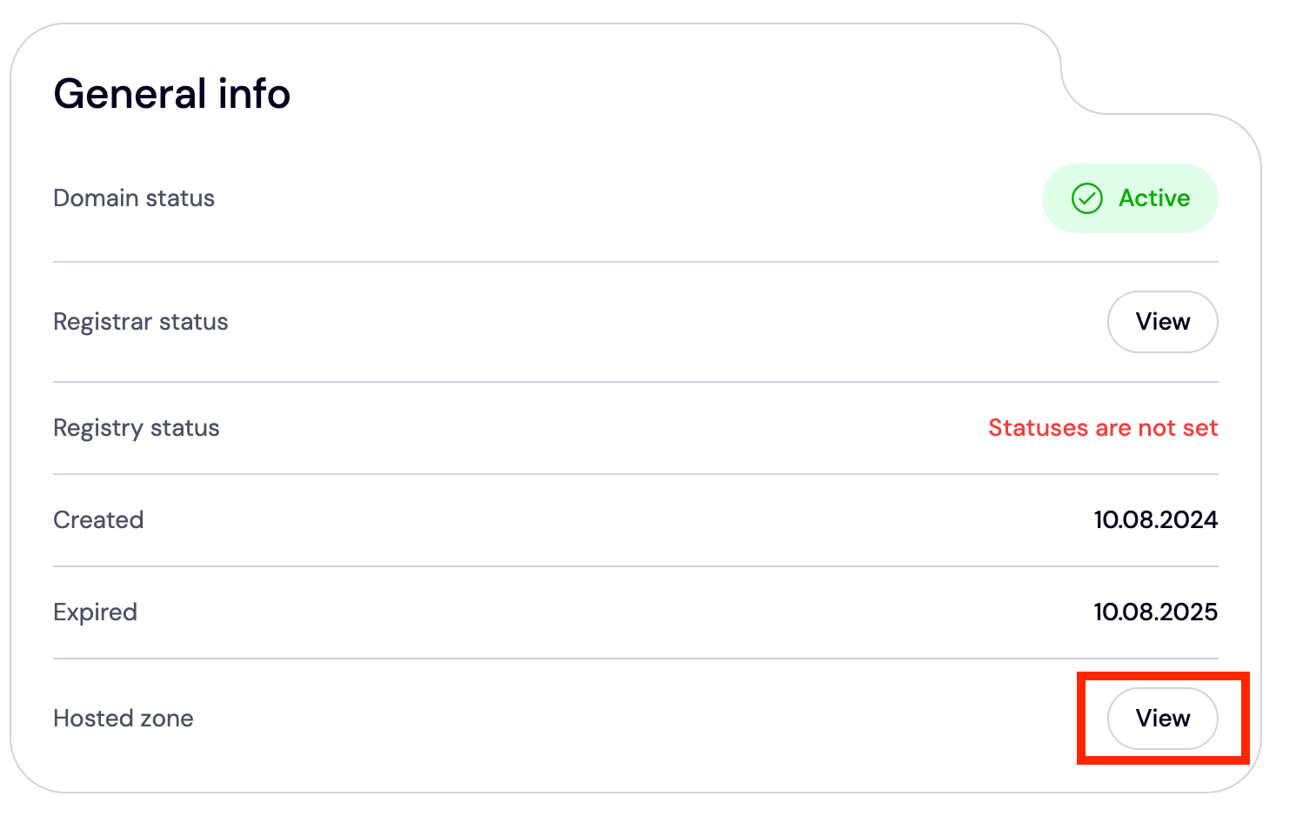Select the expiry date 10.08.2025
Screen dimensions: 1296x823
(1155, 612)
